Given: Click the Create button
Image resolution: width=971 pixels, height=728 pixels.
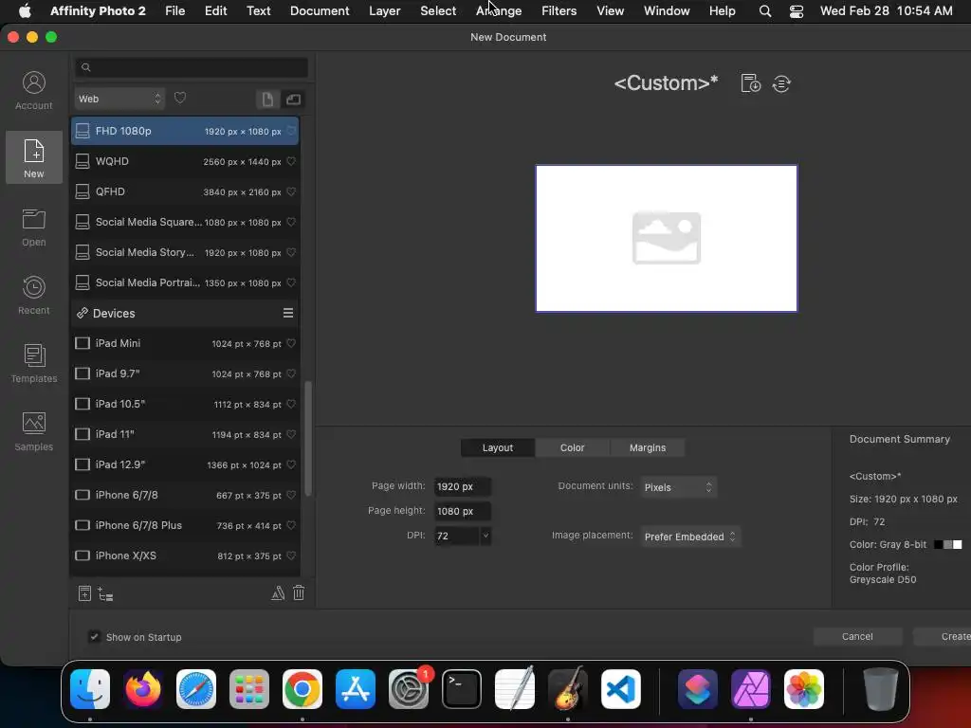Looking at the screenshot, I should [943, 636].
